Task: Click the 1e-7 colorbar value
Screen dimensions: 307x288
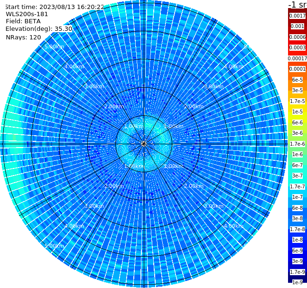Action: pos(298,197)
